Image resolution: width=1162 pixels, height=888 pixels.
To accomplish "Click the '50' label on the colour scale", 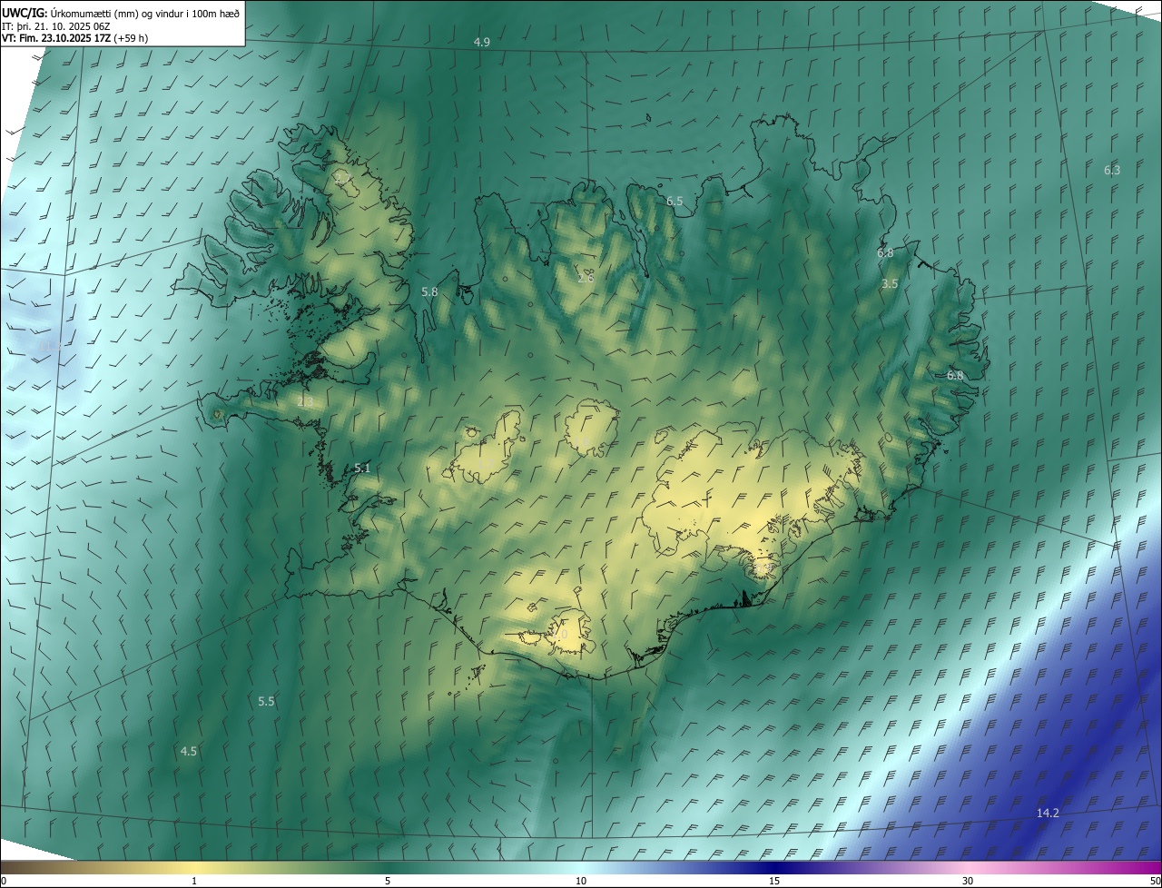I will [1155, 881].
